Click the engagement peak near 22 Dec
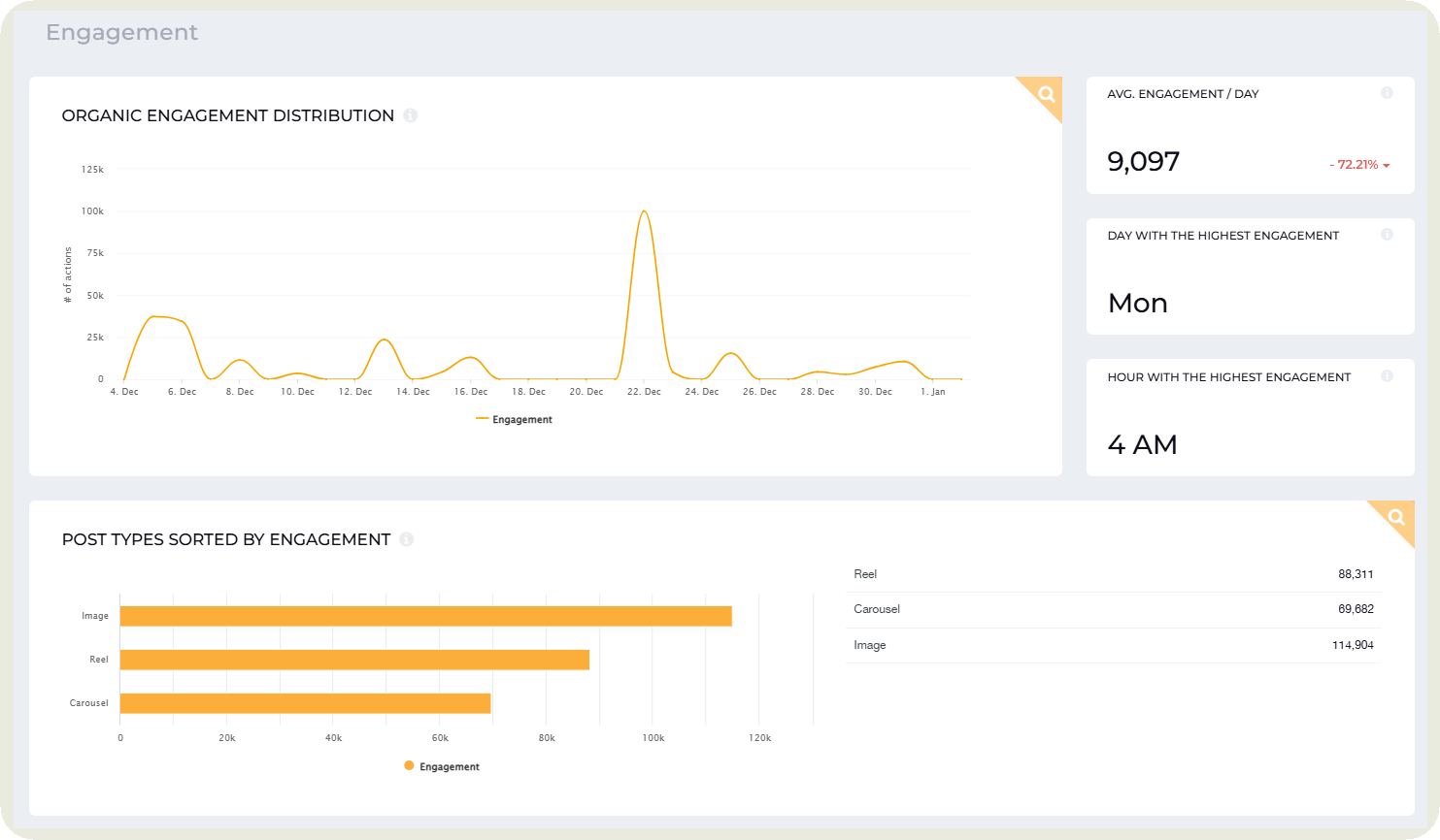The height and width of the screenshot is (840, 1440). click(x=643, y=211)
